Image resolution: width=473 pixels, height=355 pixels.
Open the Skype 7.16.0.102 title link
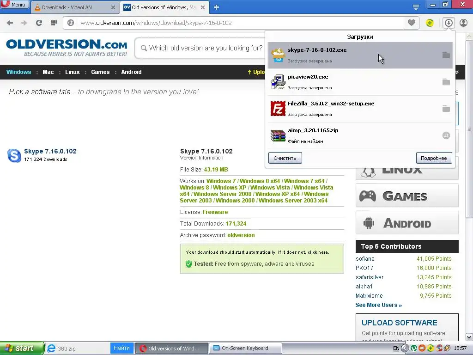point(50,151)
